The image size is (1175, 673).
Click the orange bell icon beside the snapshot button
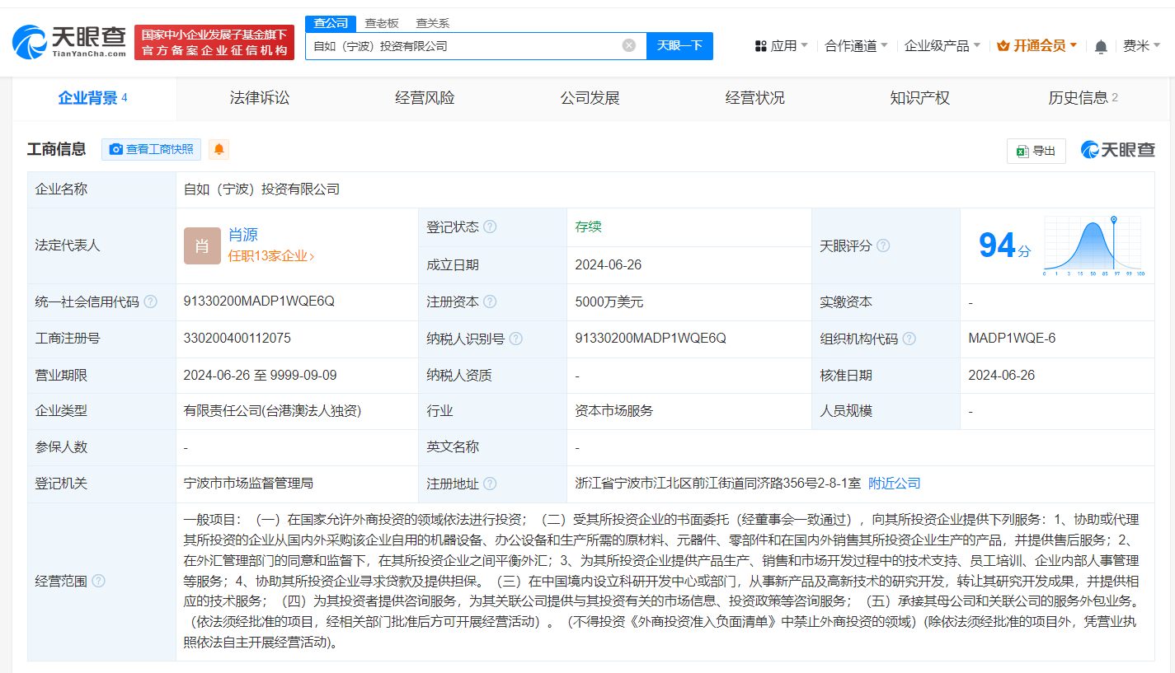tap(218, 149)
